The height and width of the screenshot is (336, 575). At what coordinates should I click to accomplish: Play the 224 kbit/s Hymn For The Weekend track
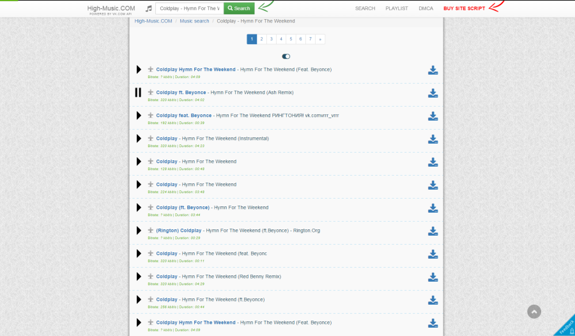[139, 185]
